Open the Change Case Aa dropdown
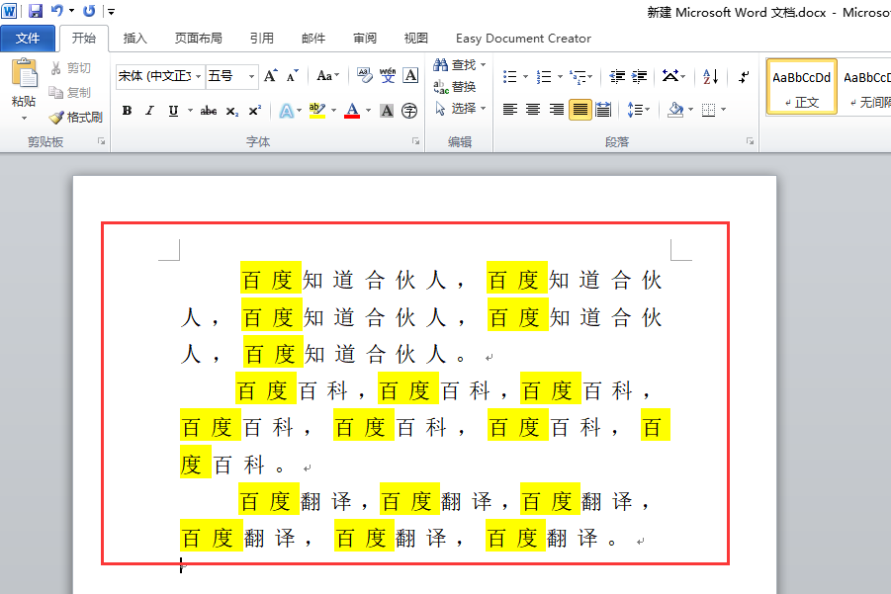This screenshot has height=594, width=891. pyautogui.click(x=328, y=75)
